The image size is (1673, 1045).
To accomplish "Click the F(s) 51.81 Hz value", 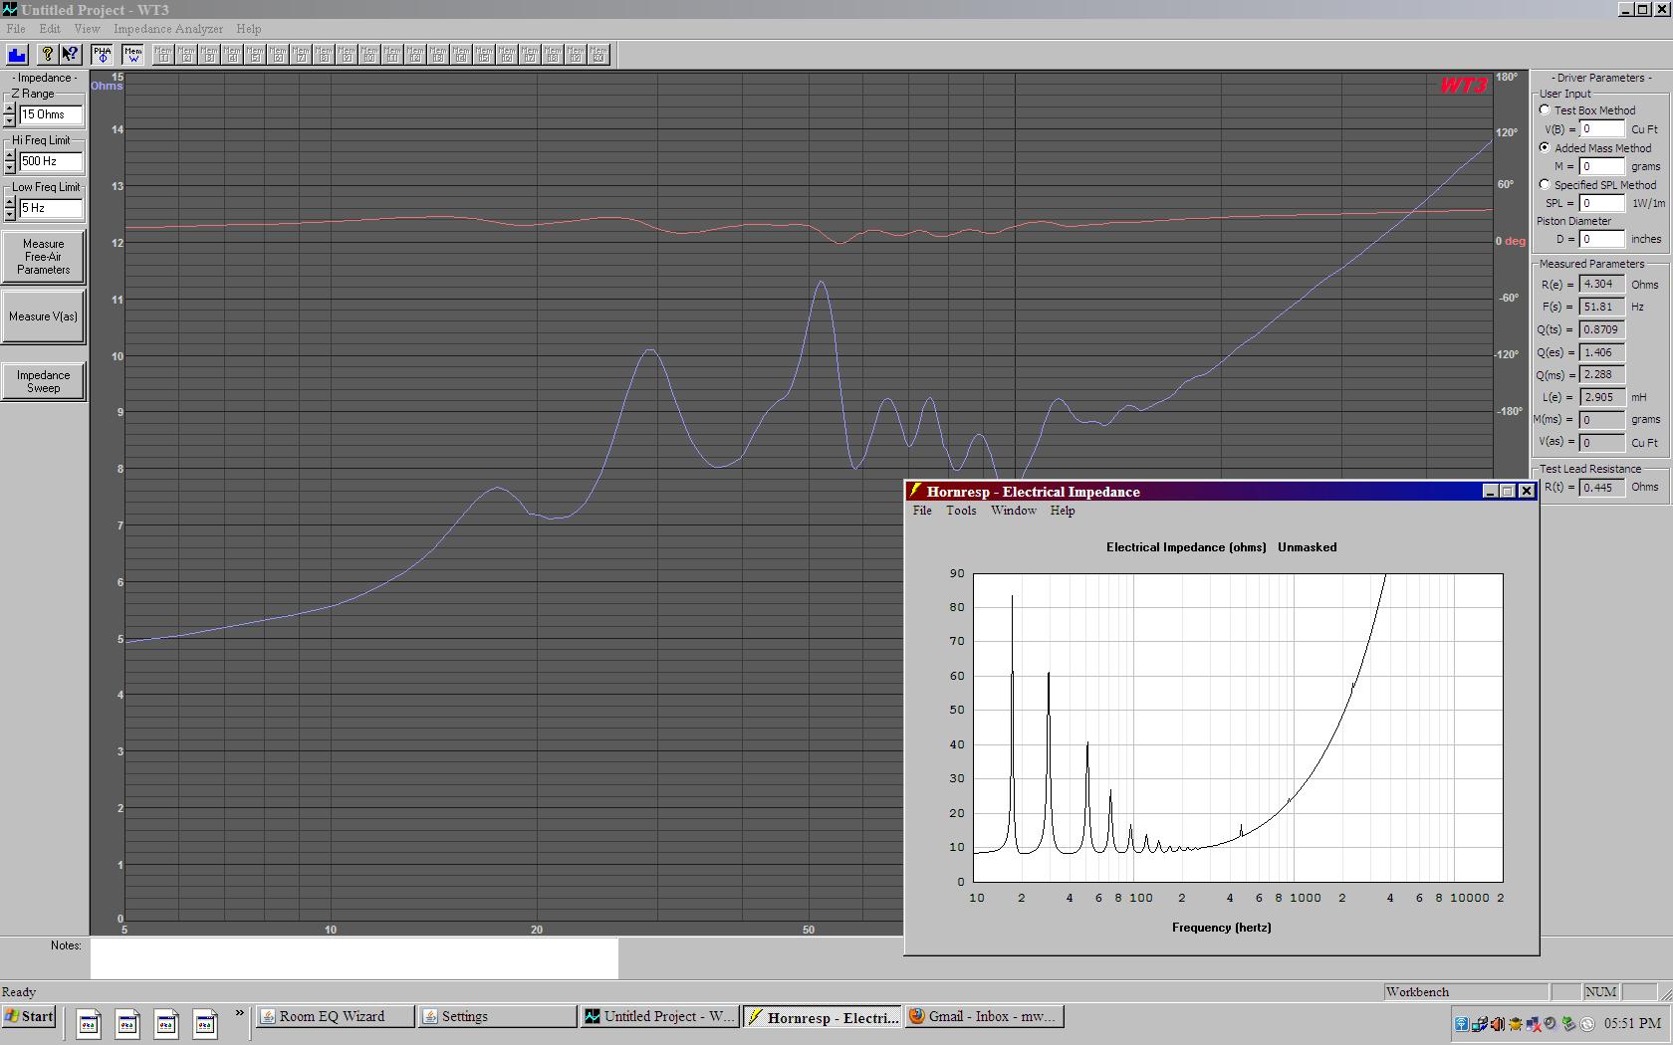I will pyautogui.click(x=1602, y=307).
